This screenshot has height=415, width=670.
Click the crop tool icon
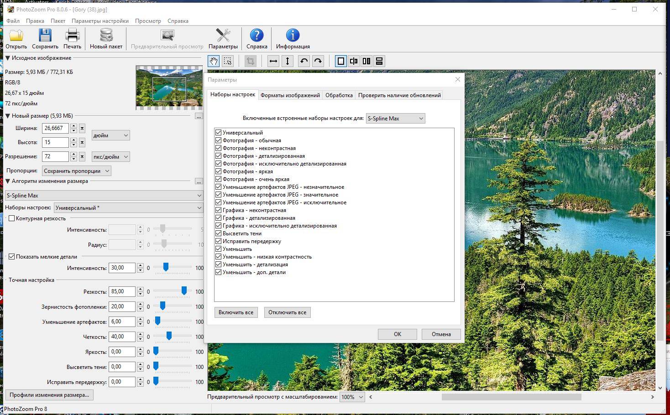(x=250, y=61)
